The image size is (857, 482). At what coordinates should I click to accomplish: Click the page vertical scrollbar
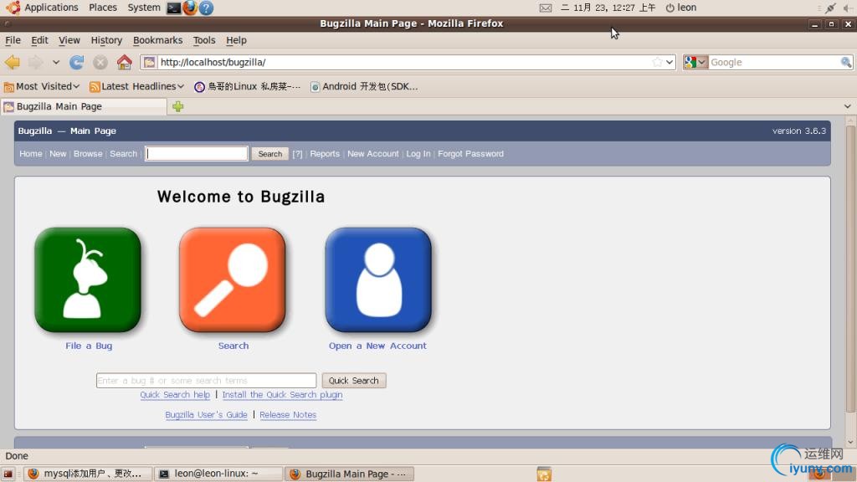coord(850,268)
